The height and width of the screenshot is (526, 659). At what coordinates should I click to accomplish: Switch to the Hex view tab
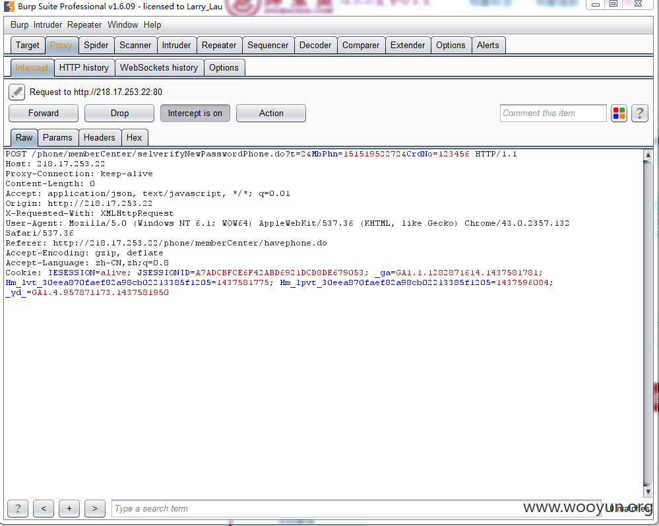click(134, 137)
